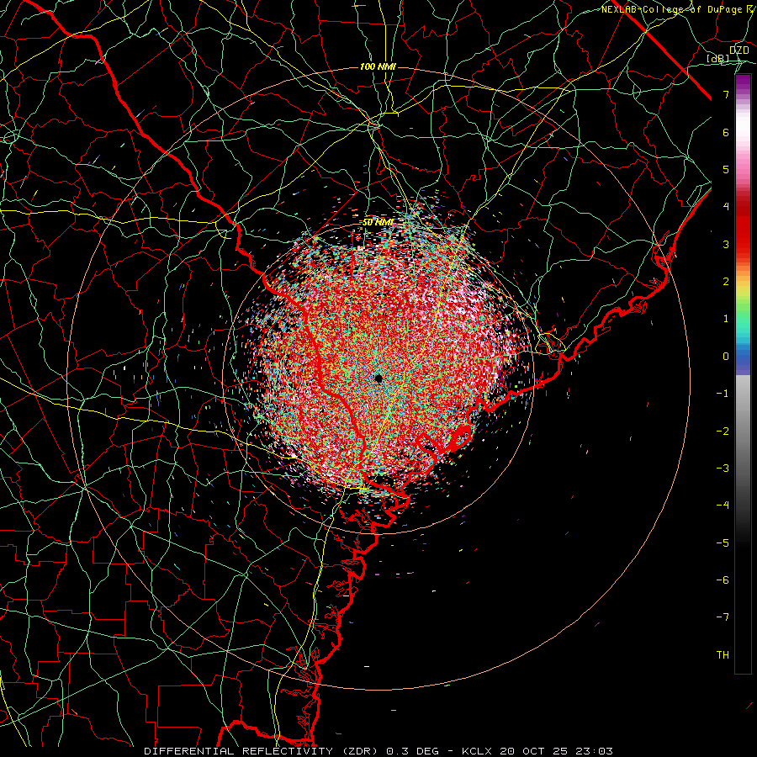
Task: Click the '5' value on the color scale
Action: tap(726, 169)
